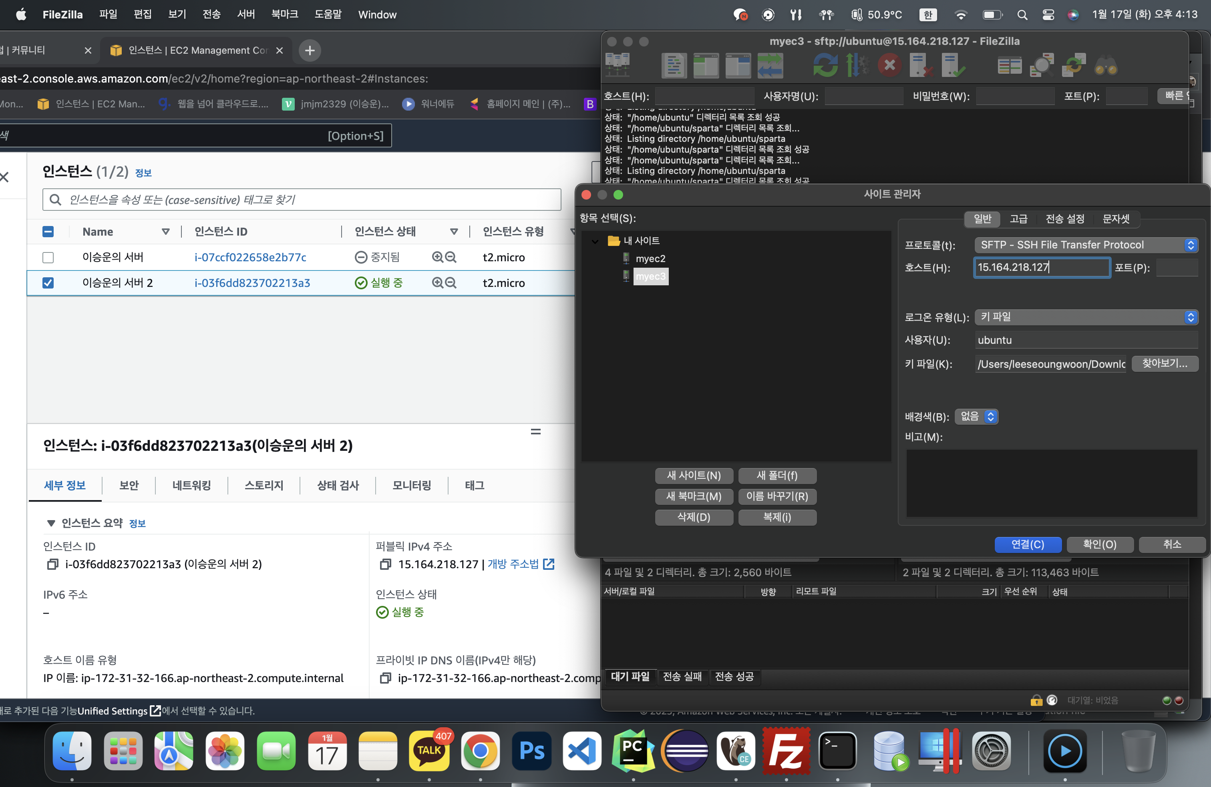
Task: Open remote file search binoculars icon
Action: [1106, 65]
